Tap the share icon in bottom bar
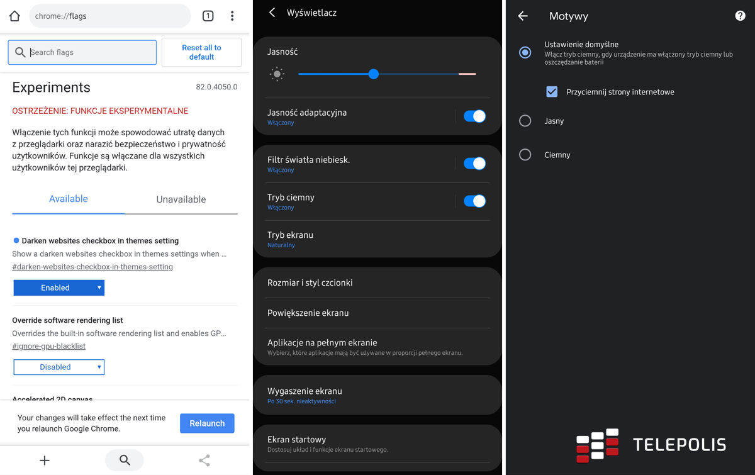The width and height of the screenshot is (755, 475). (x=204, y=461)
